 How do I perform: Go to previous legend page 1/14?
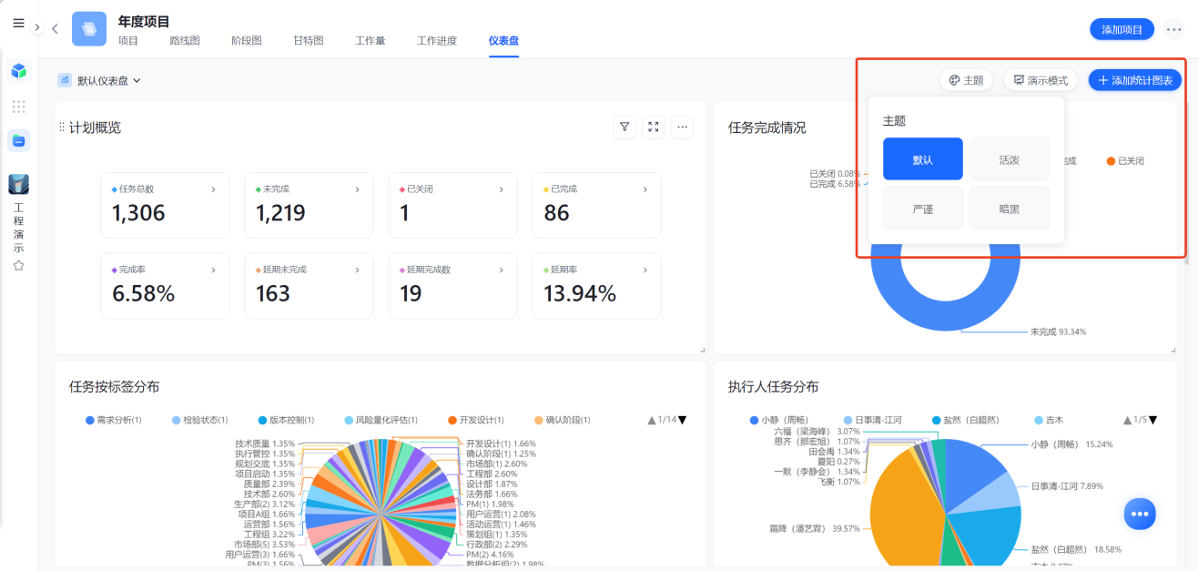(652, 420)
